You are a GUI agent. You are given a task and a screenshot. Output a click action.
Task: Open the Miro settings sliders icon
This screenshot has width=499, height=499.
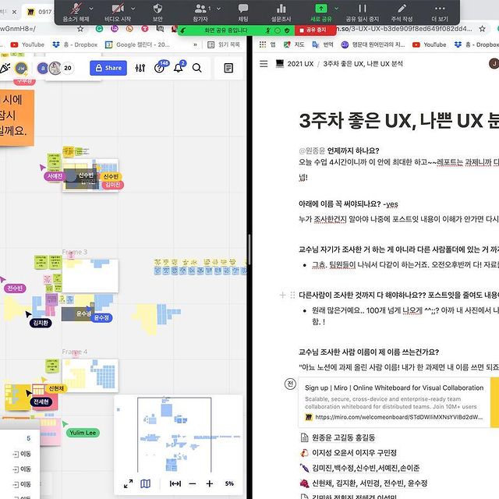pos(140,69)
